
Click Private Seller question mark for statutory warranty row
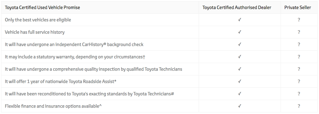[299, 57]
